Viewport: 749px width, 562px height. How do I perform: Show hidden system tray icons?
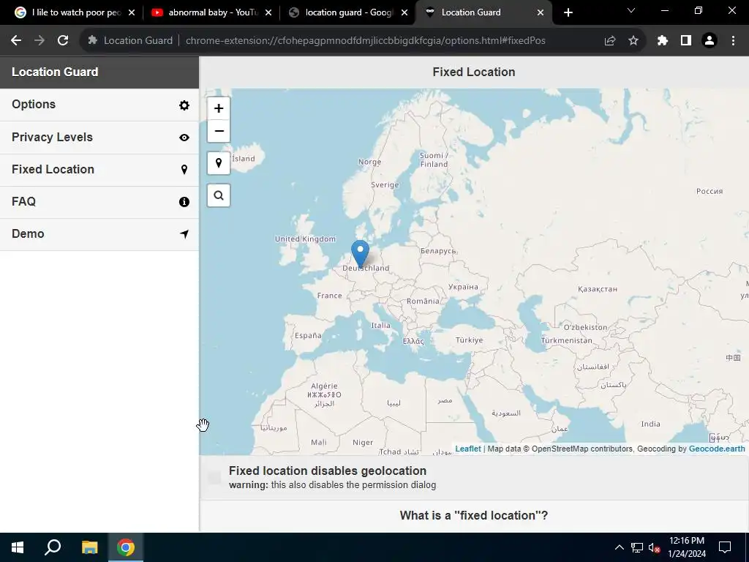tap(619, 547)
